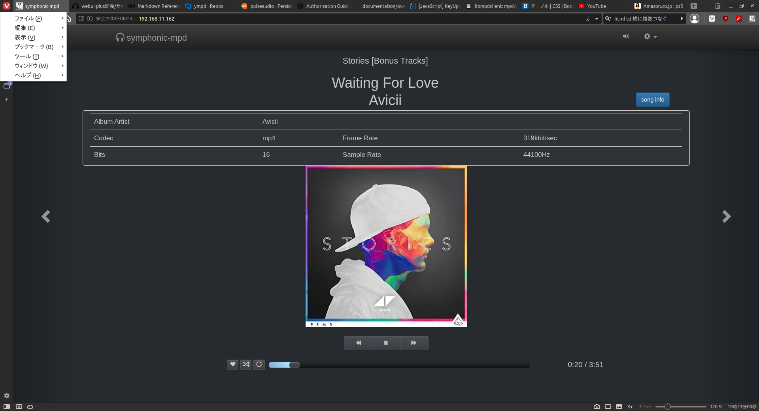The width and height of the screenshot is (759, 411).
Task: Switch to the Markdown Reference tab
Action: coord(153,6)
